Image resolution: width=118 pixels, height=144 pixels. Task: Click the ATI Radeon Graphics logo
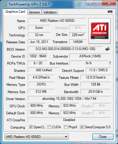pos(100,31)
